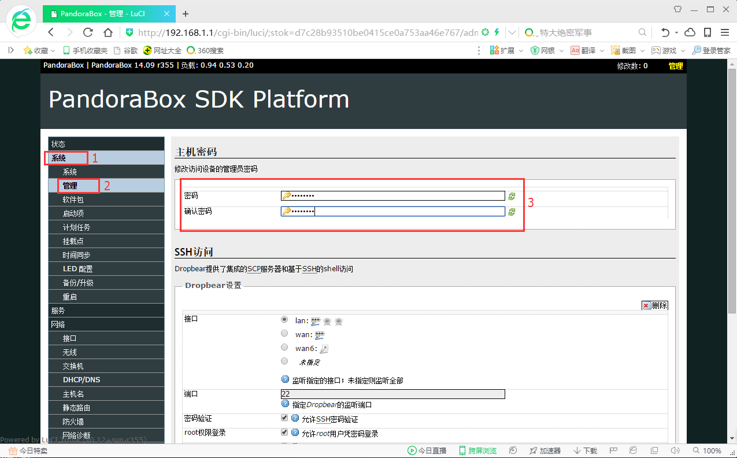Open the cloud sync icon
This screenshot has width=737, height=458.
[690, 32]
